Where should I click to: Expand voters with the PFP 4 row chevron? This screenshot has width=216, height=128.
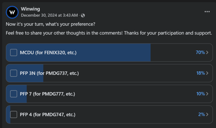point(208,114)
